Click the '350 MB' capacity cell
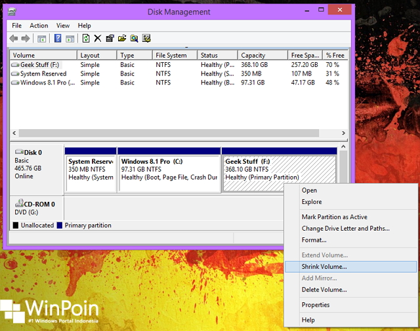 [x=251, y=73]
